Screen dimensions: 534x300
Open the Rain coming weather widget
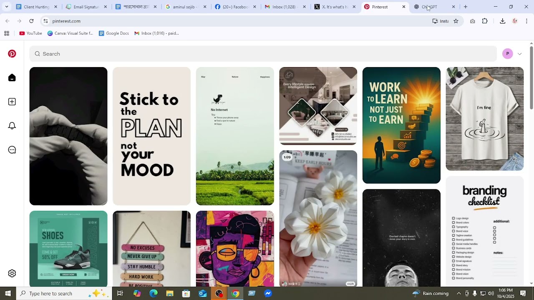pos(431,293)
